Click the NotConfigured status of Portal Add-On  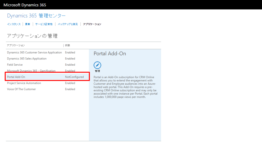(x=74, y=77)
